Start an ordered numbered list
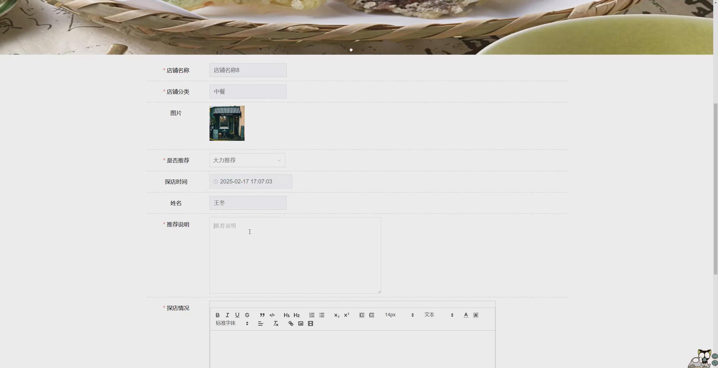Image resolution: width=718 pixels, height=368 pixels. (312, 315)
